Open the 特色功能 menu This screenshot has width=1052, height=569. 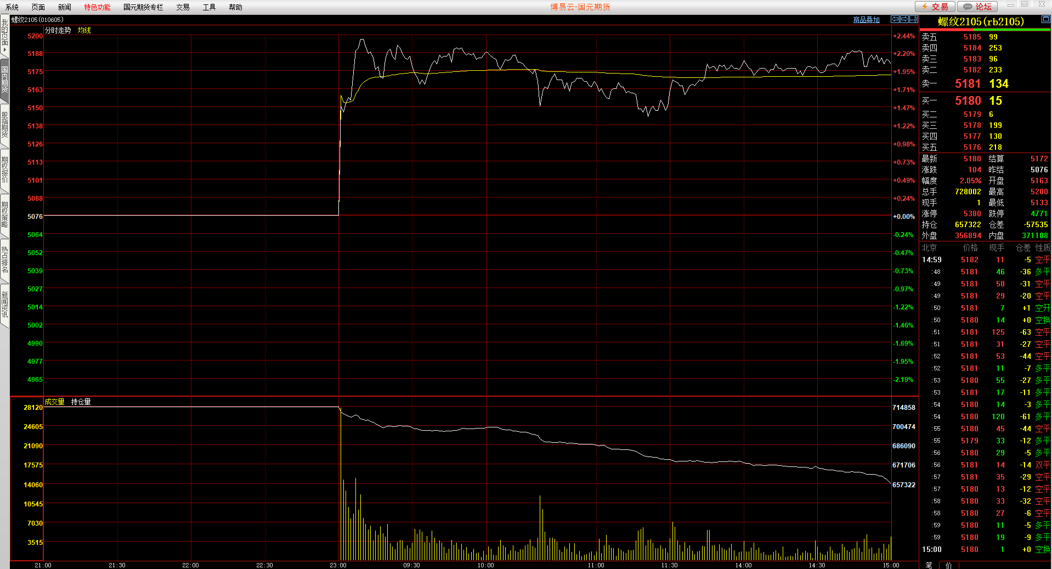[97, 7]
